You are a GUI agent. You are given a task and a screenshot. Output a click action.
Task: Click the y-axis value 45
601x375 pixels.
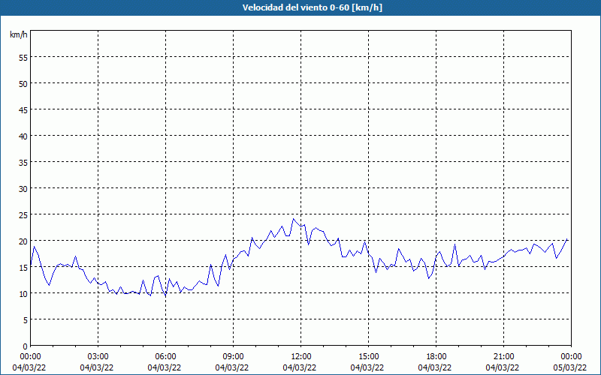point(23,109)
